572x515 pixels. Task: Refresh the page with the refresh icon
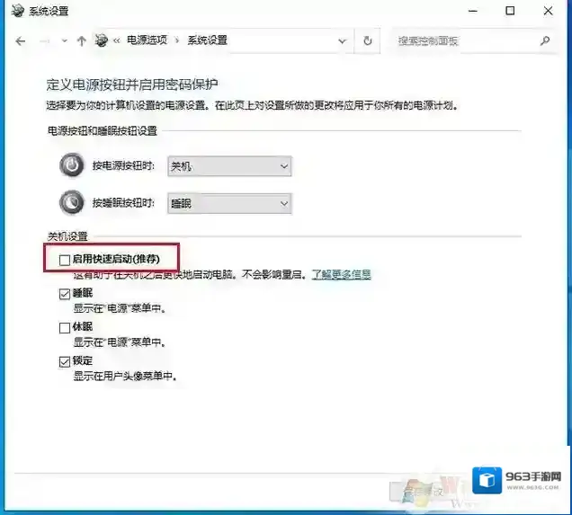pyautogui.click(x=368, y=40)
